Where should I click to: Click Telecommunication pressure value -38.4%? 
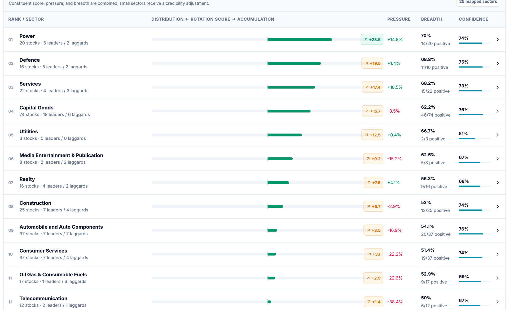(395, 302)
